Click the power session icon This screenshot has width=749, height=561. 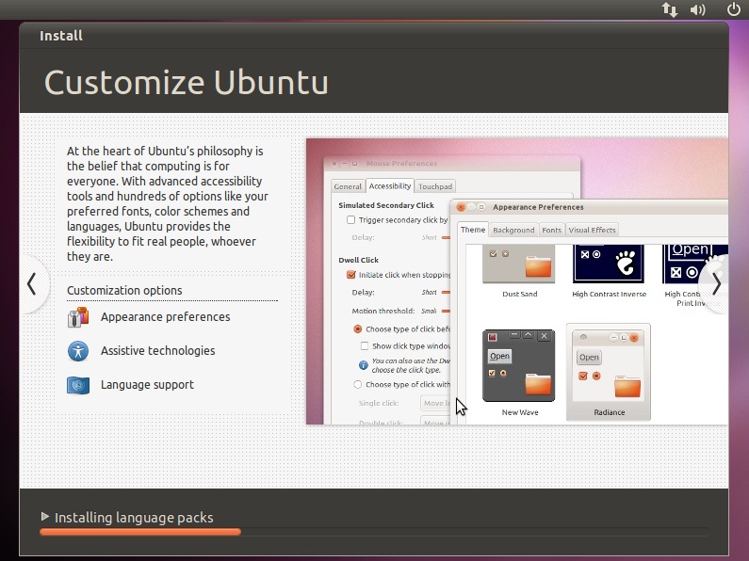tap(734, 9)
